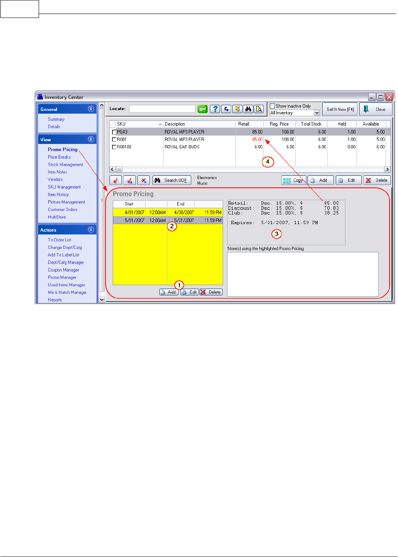Click the red checkmark tag button
Viewport: 398px width, 557px height.
tap(116, 180)
